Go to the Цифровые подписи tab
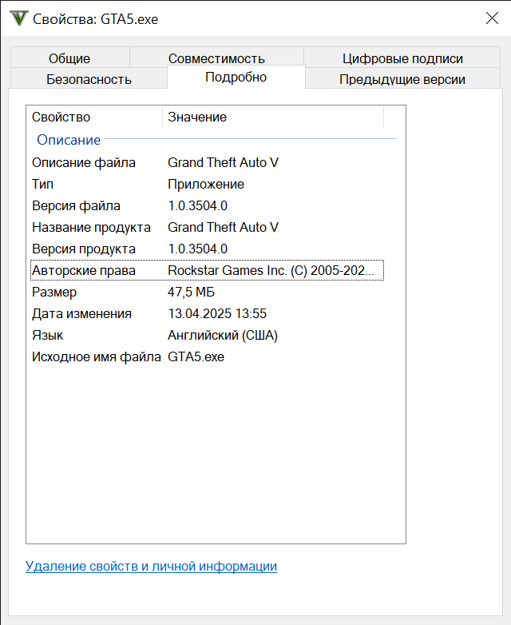Screen dimensions: 511x625 pyautogui.click(x=402, y=58)
